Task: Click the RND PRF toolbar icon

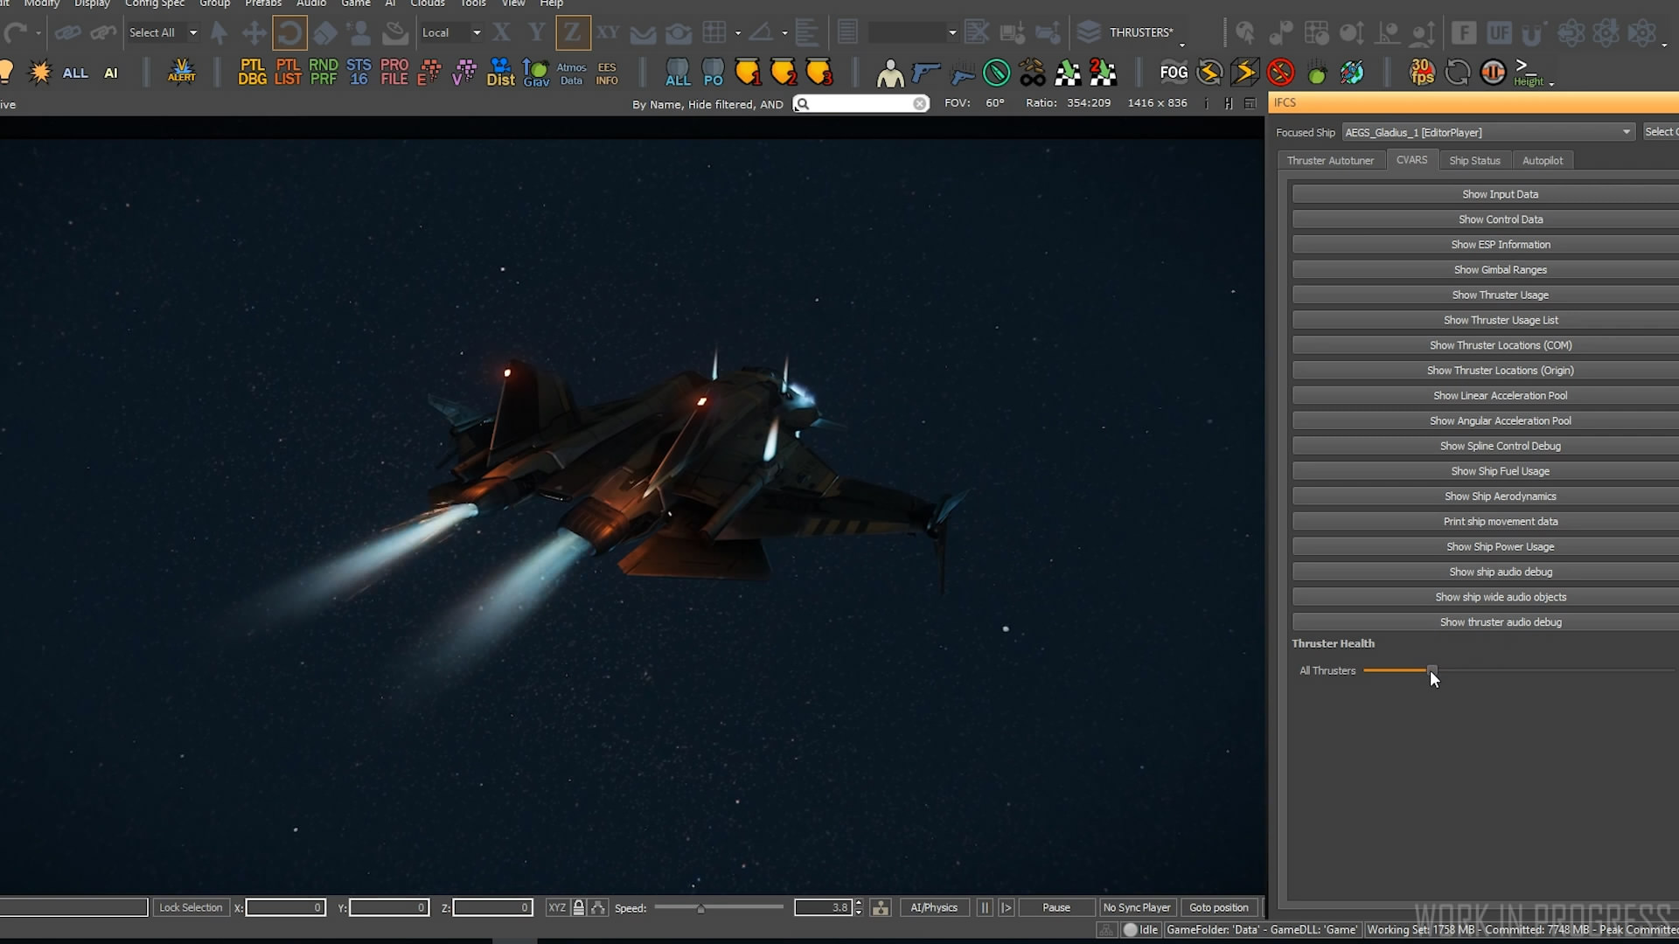Action: point(323,73)
